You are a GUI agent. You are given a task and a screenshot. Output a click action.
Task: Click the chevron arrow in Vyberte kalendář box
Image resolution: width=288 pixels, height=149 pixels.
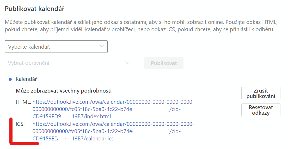(x=102, y=46)
